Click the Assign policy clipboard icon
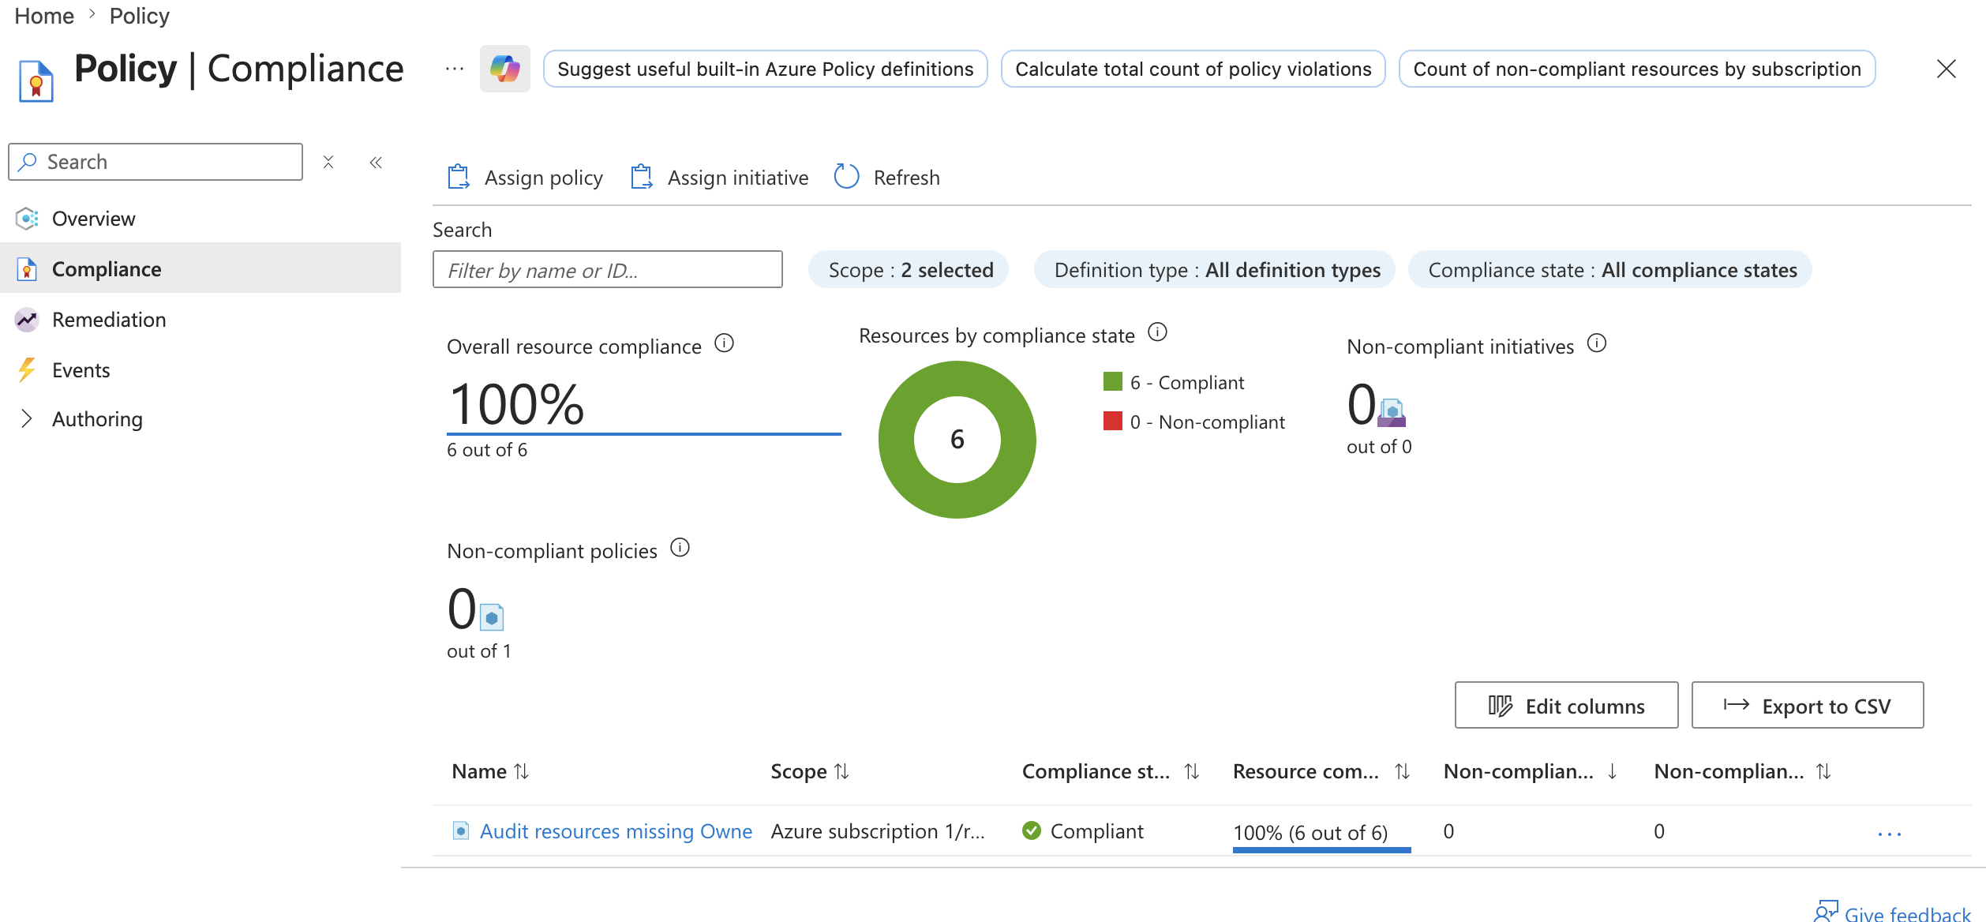1986x922 pixels. click(x=459, y=177)
